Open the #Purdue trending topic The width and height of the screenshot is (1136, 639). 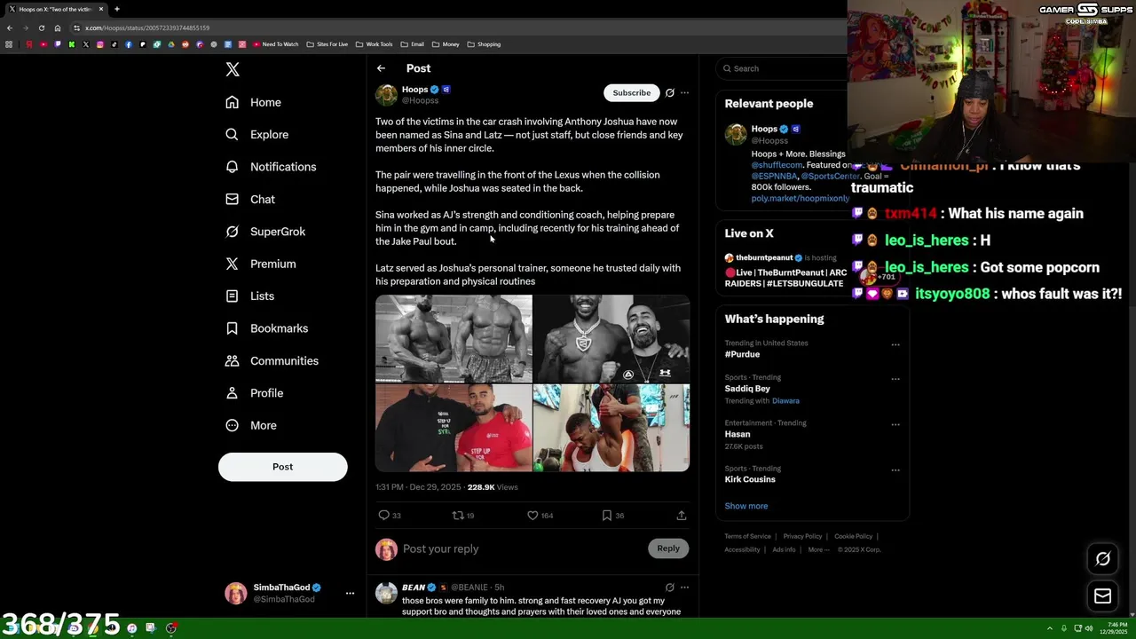(x=742, y=354)
